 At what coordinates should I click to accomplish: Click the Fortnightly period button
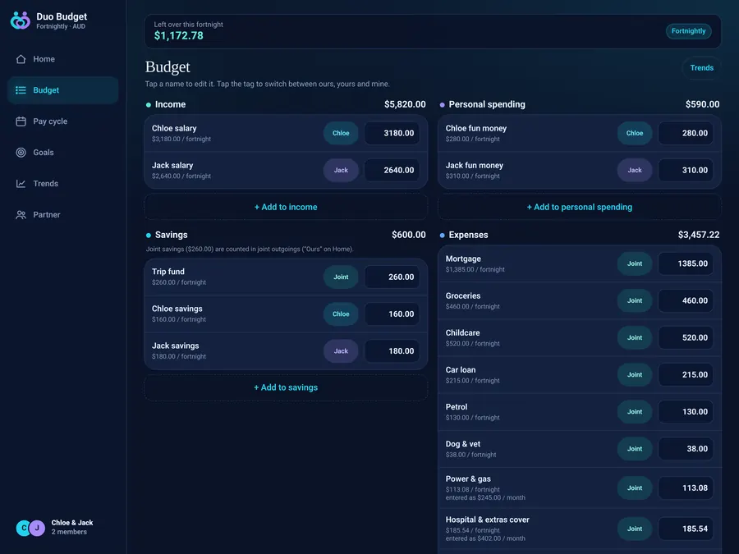(x=688, y=31)
